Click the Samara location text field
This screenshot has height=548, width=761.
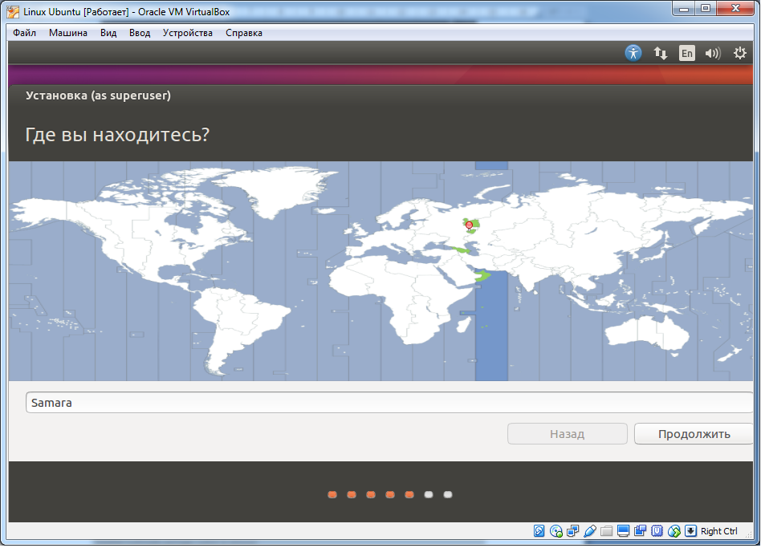(x=389, y=403)
